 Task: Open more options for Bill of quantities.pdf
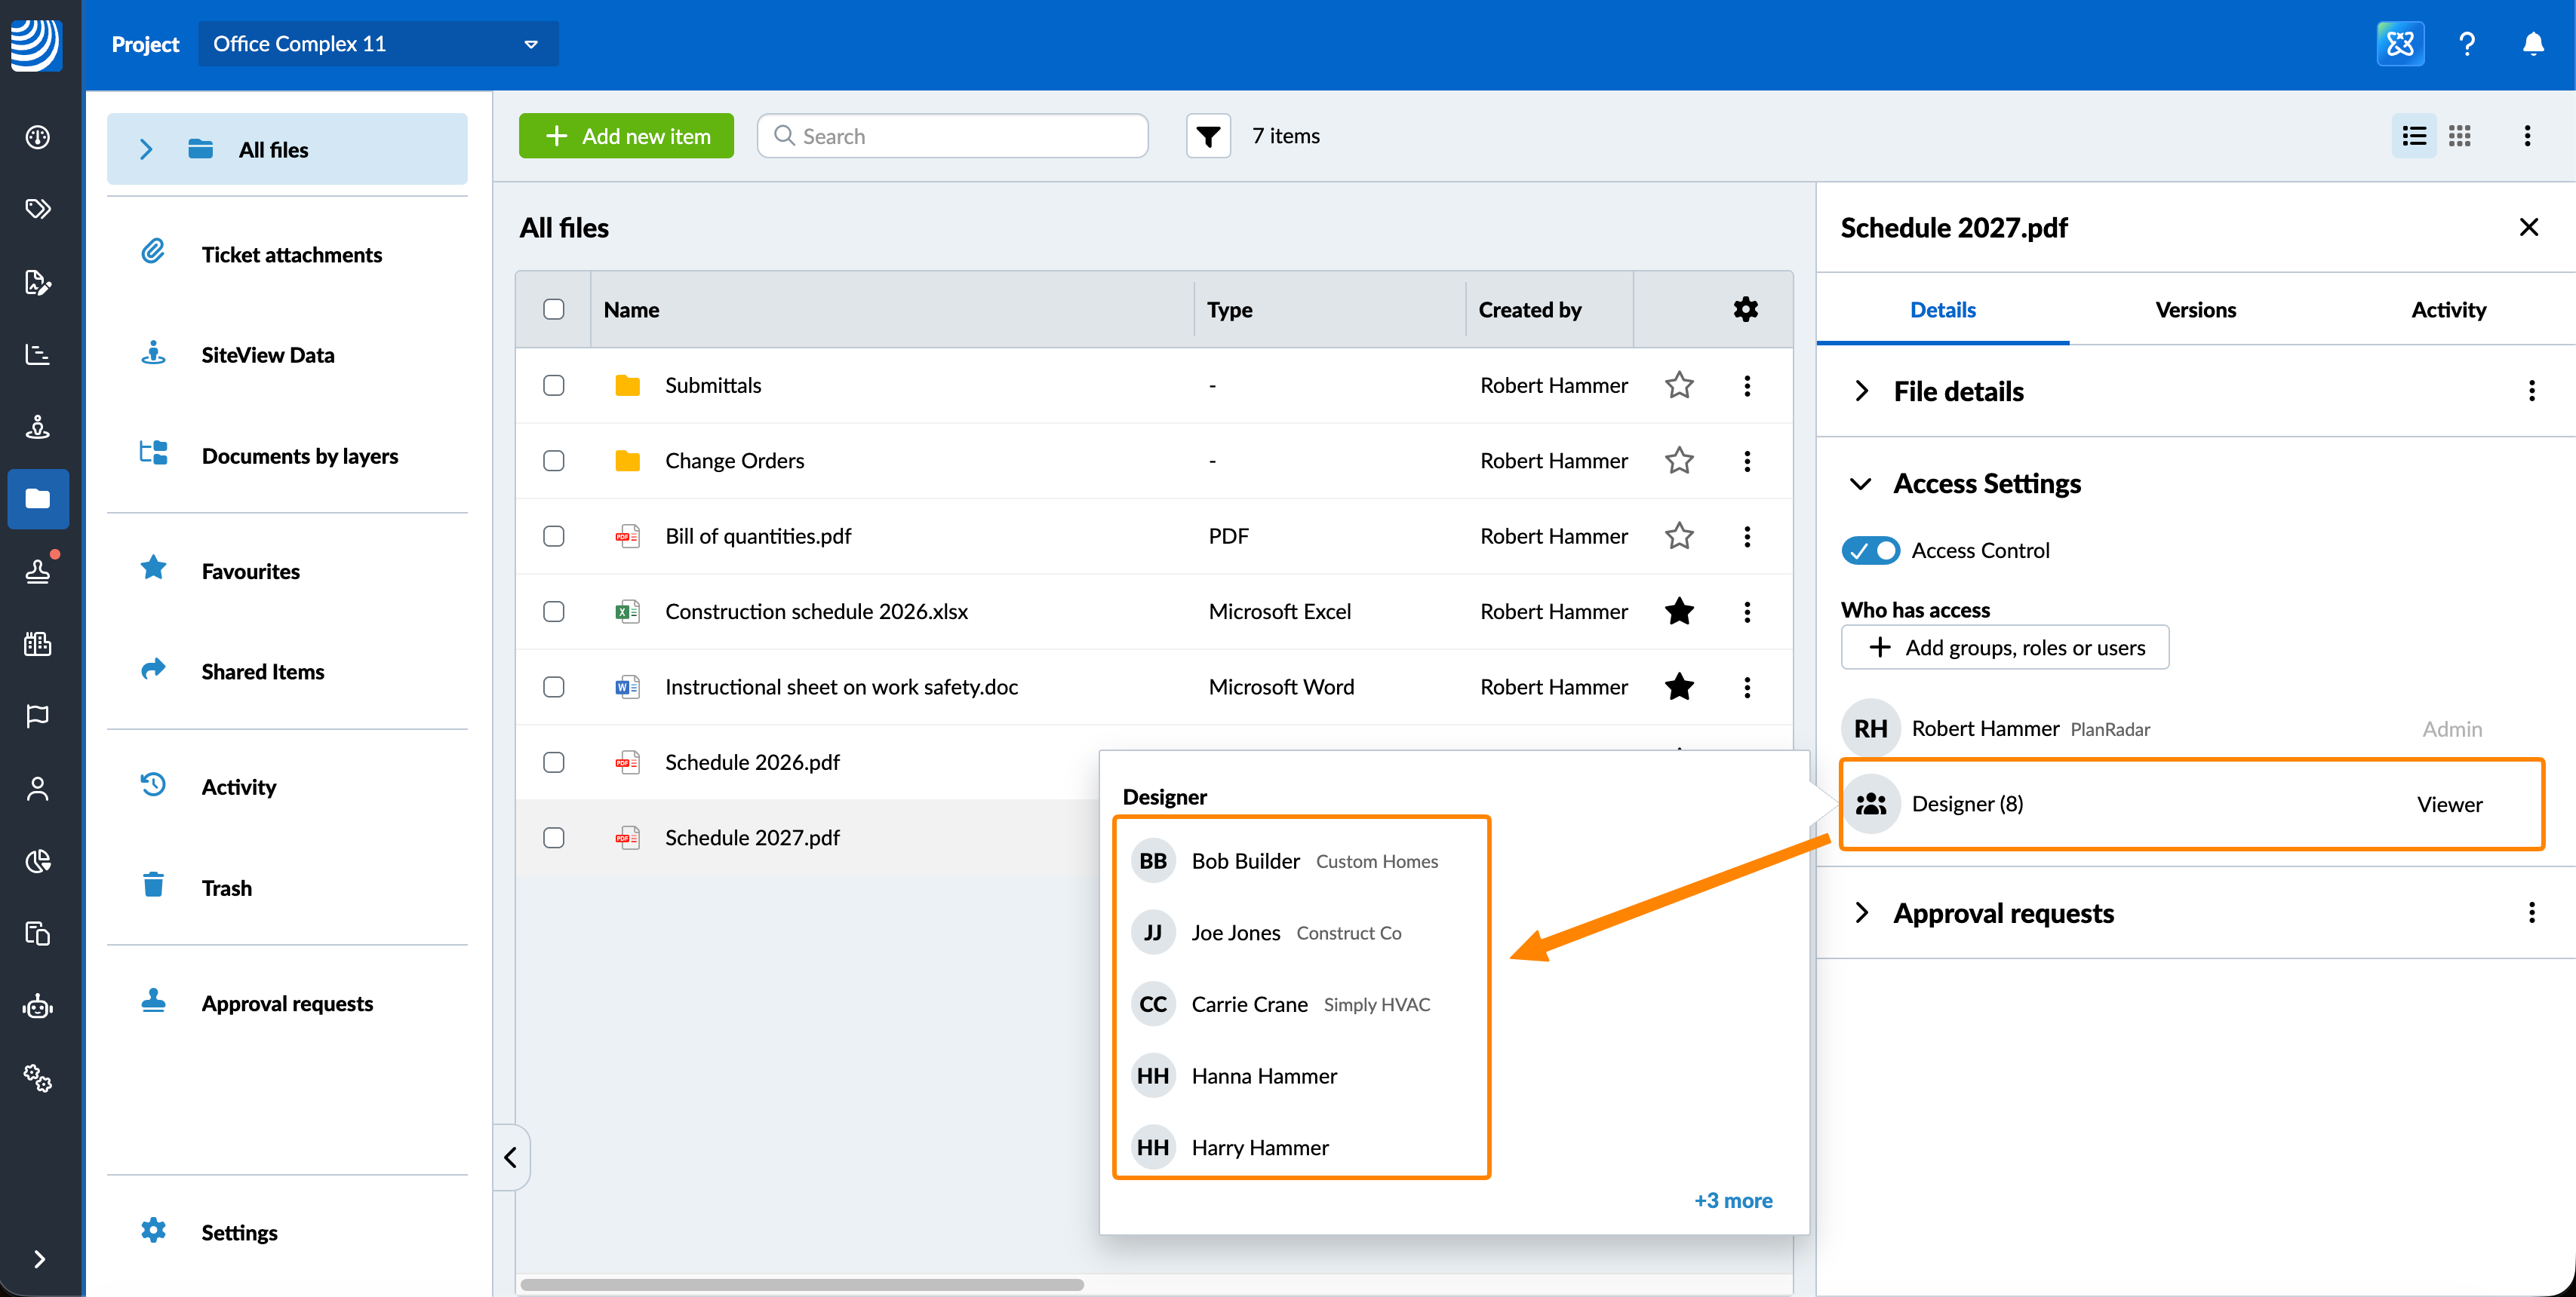tap(1747, 537)
